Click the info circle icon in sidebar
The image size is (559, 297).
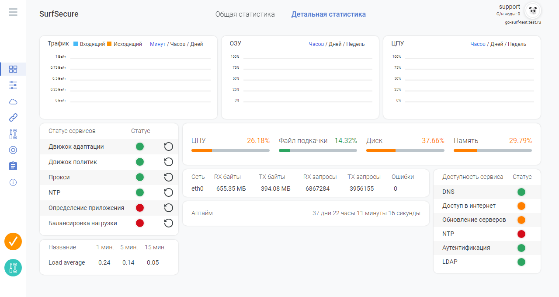(13, 182)
